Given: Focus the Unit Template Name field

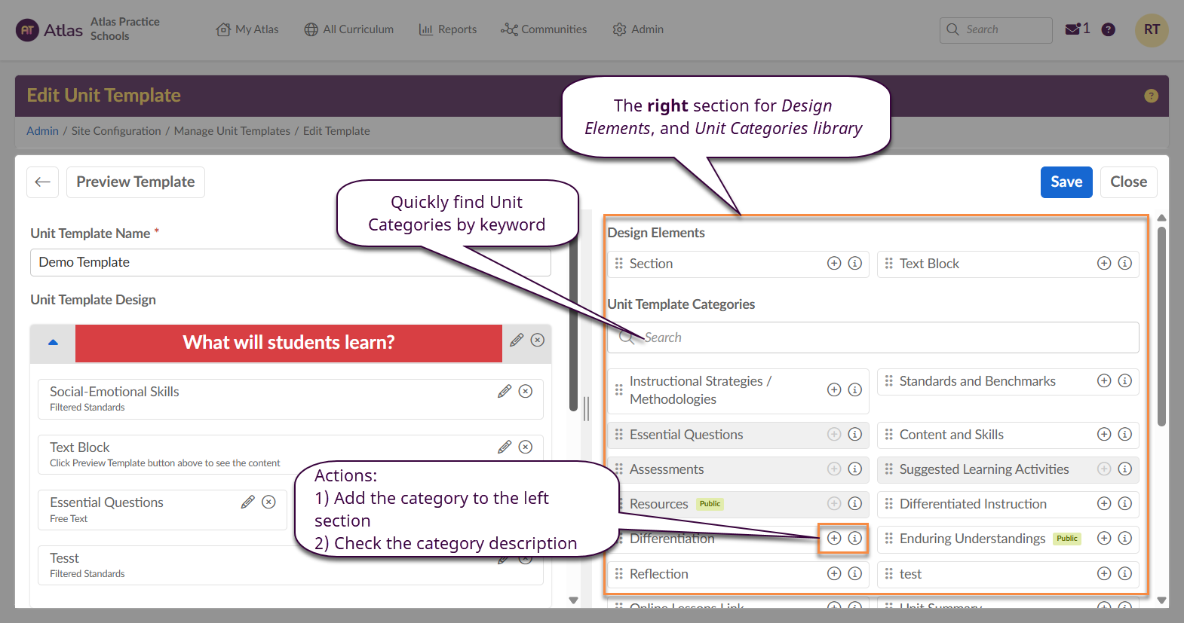Looking at the screenshot, I should [x=290, y=262].
